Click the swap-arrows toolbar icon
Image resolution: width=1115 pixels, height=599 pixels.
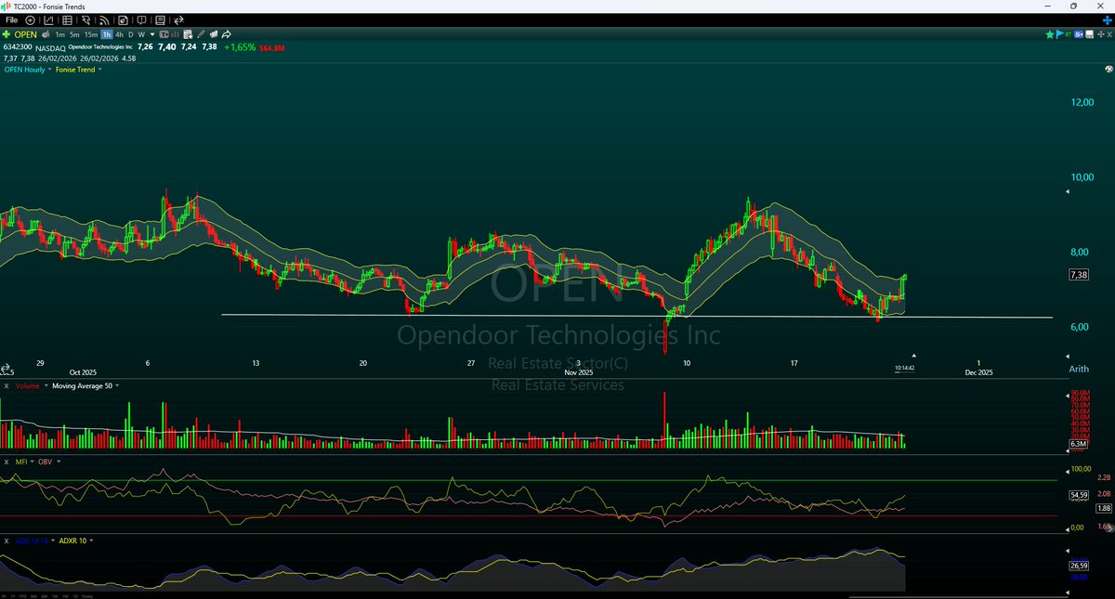178,20
